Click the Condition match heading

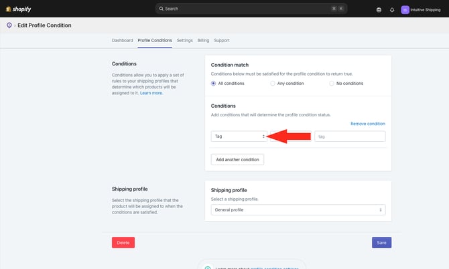230,65
